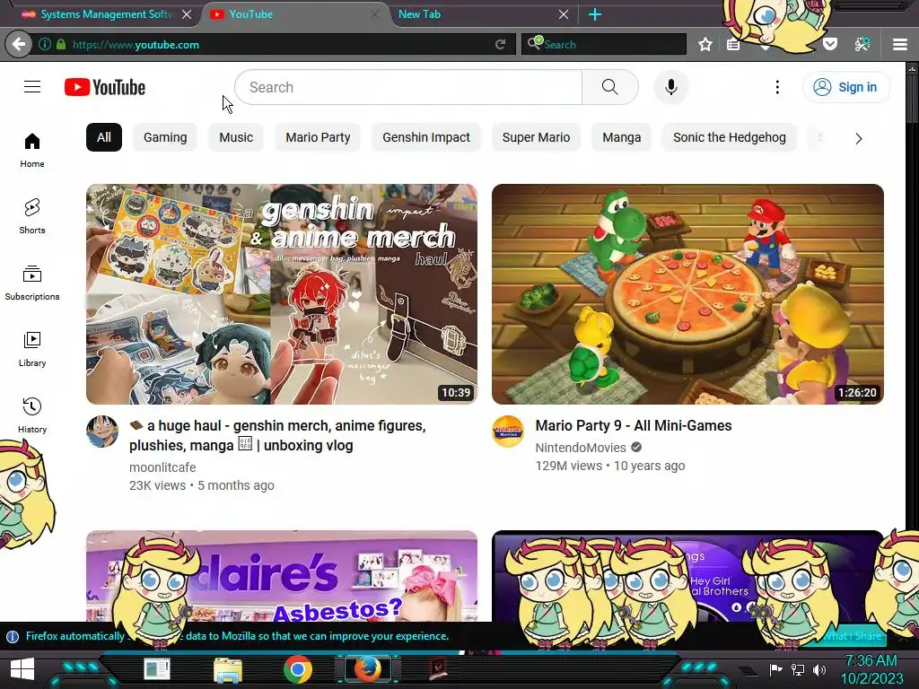Select the All filter chip

click(x=104, y=137)
